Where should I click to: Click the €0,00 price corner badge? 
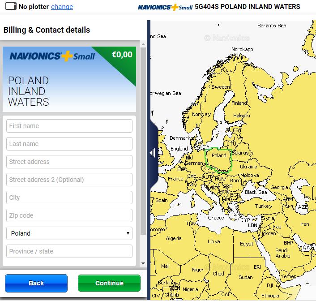(122, 55)
